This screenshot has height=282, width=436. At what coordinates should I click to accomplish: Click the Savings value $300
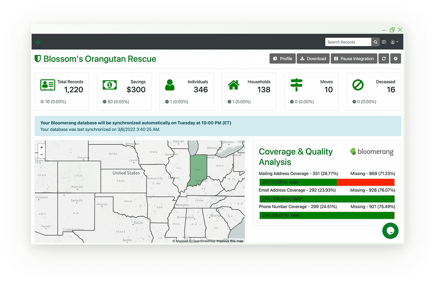136,90
